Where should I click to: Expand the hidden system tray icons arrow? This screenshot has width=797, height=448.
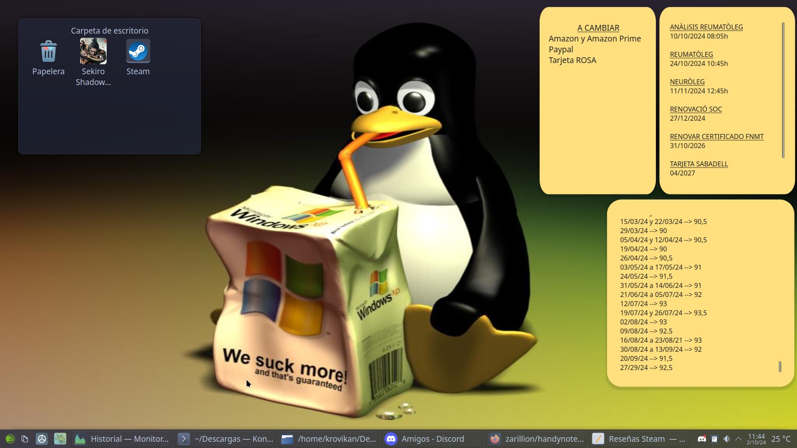click(x=738, y=439)
